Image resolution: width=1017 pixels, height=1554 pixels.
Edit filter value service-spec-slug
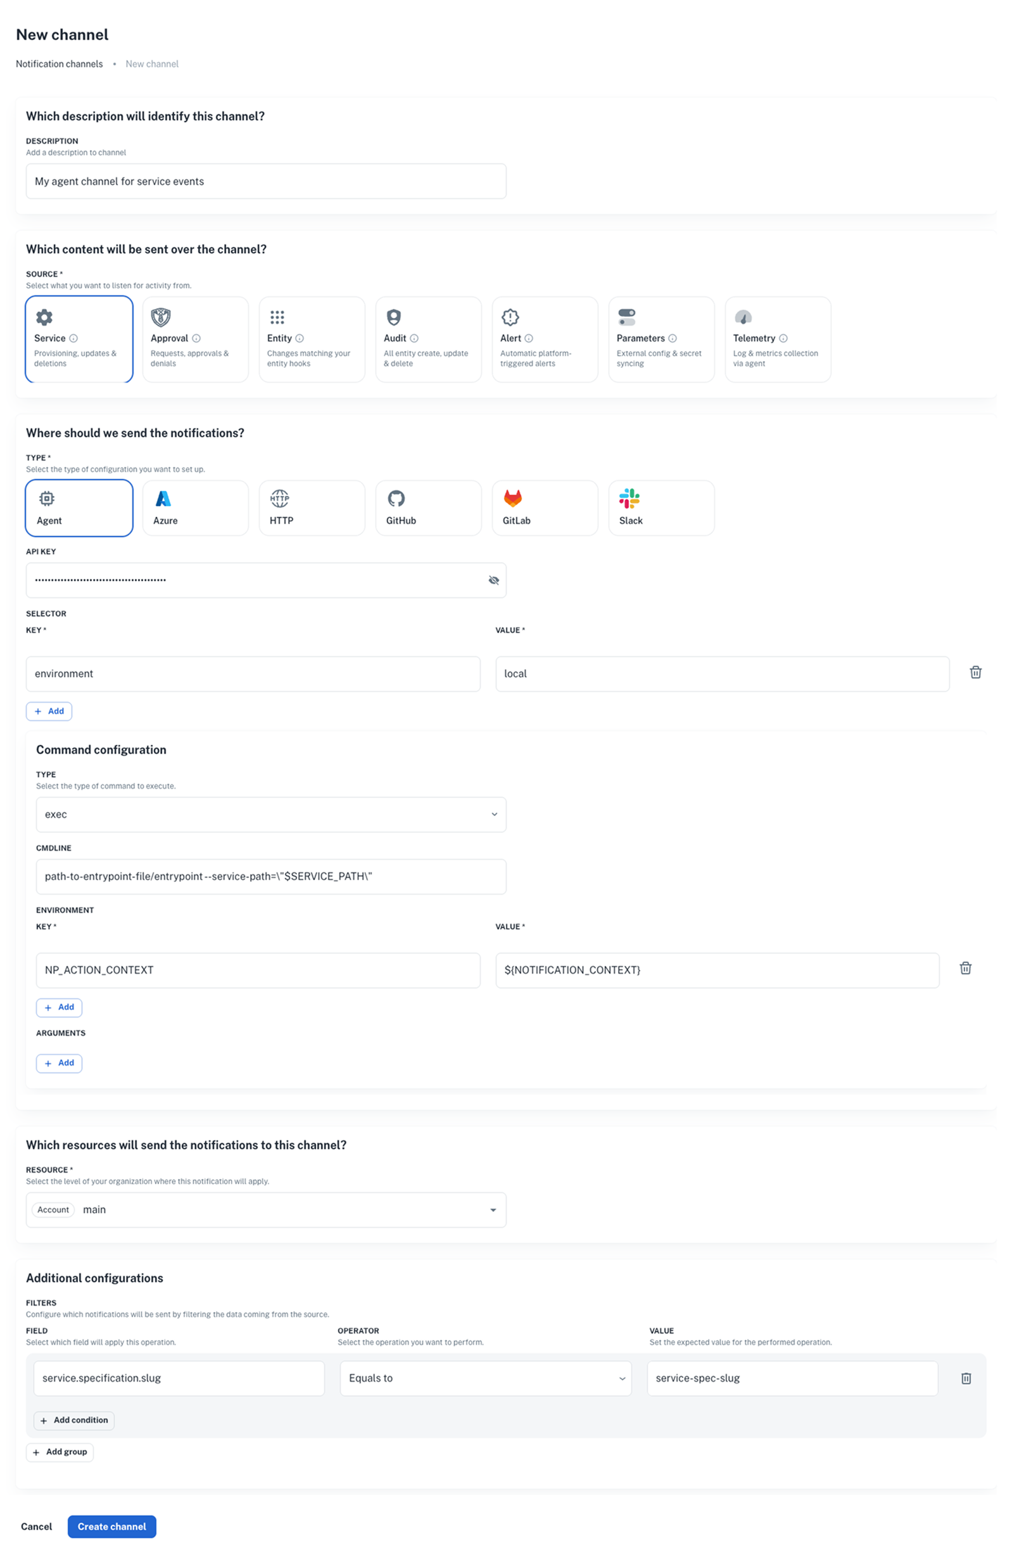tap(792, 1379)
